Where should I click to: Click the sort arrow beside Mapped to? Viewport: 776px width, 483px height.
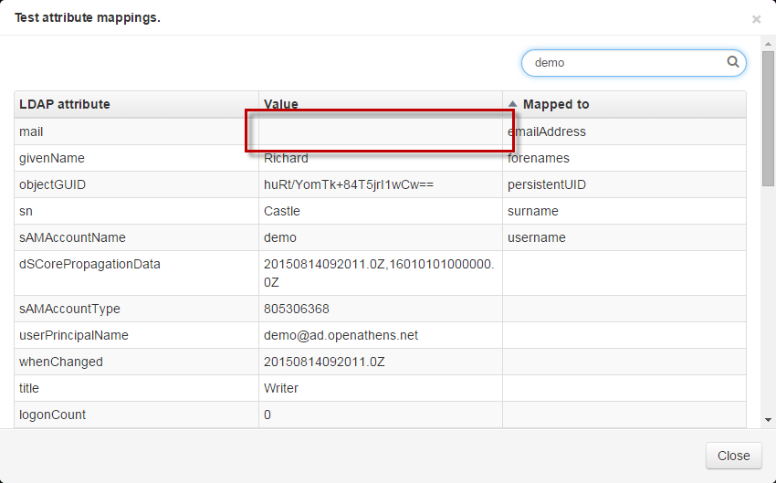513,104
